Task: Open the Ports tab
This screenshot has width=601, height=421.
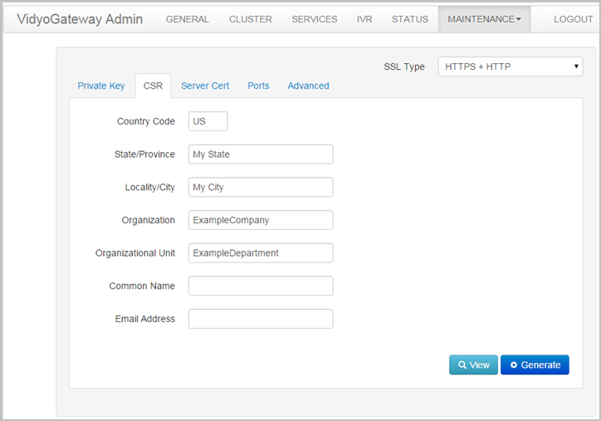Action: [x=258, y=86]
